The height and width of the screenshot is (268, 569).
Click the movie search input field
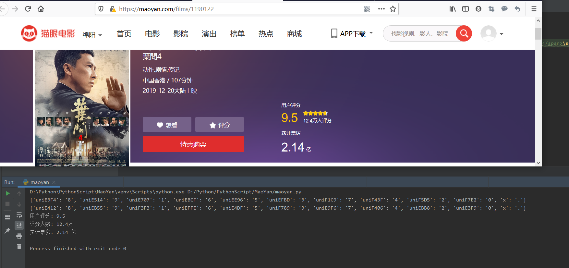pyautogui.click(x=419, y=33)
